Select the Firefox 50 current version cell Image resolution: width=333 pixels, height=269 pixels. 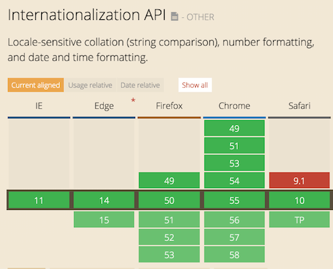click(x=169, y=201)
